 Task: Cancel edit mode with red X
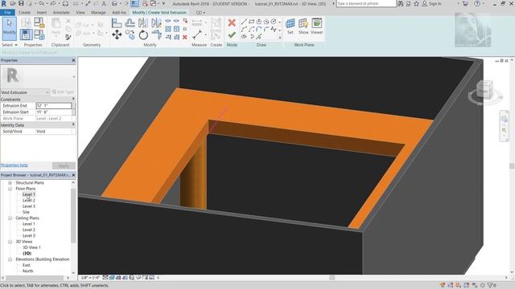pos(232,22)
